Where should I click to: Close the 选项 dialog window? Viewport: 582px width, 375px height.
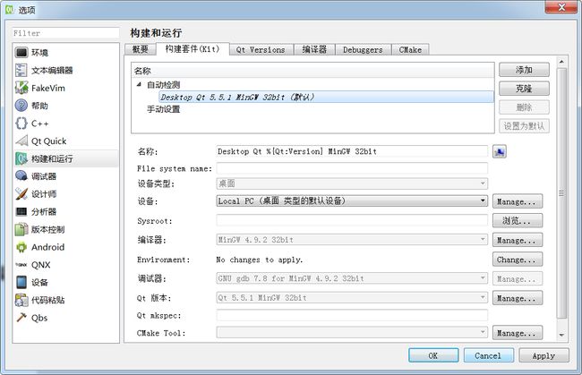click(561, 7)
